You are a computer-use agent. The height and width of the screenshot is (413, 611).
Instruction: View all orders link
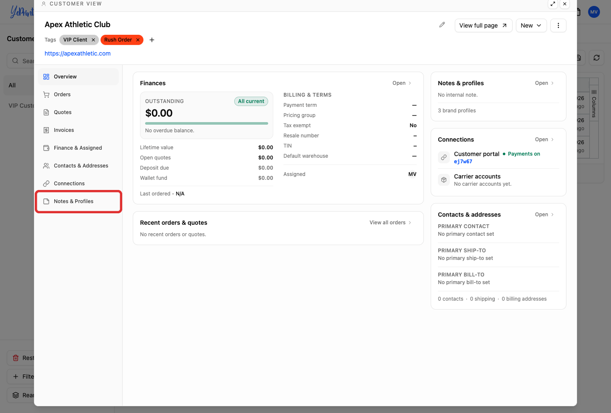pyautogui.click(x=390, y=223)
